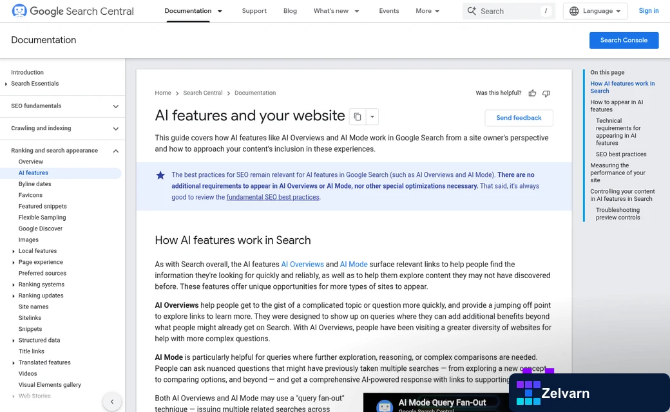Open the AI Mode link in paragraph
Viewport: 670px width, 412px height.
click(354, 265)
